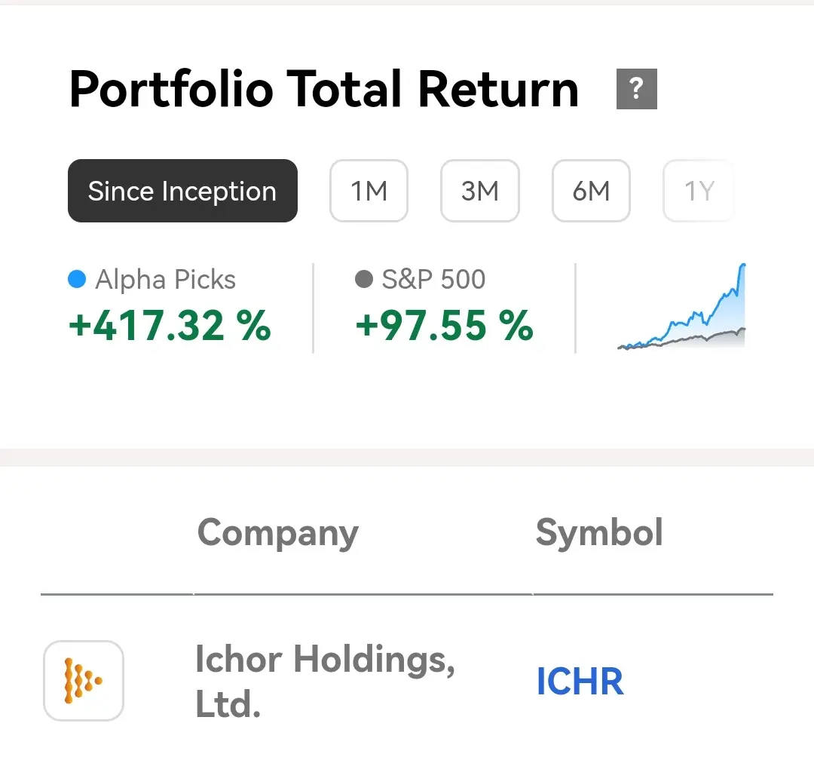Sort by the Symbol column header
This screenshot has height=763, width=814.
pos(600,532)
